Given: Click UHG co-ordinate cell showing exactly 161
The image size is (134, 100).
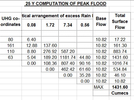Looking at the screenshot, I should point(10,45).
